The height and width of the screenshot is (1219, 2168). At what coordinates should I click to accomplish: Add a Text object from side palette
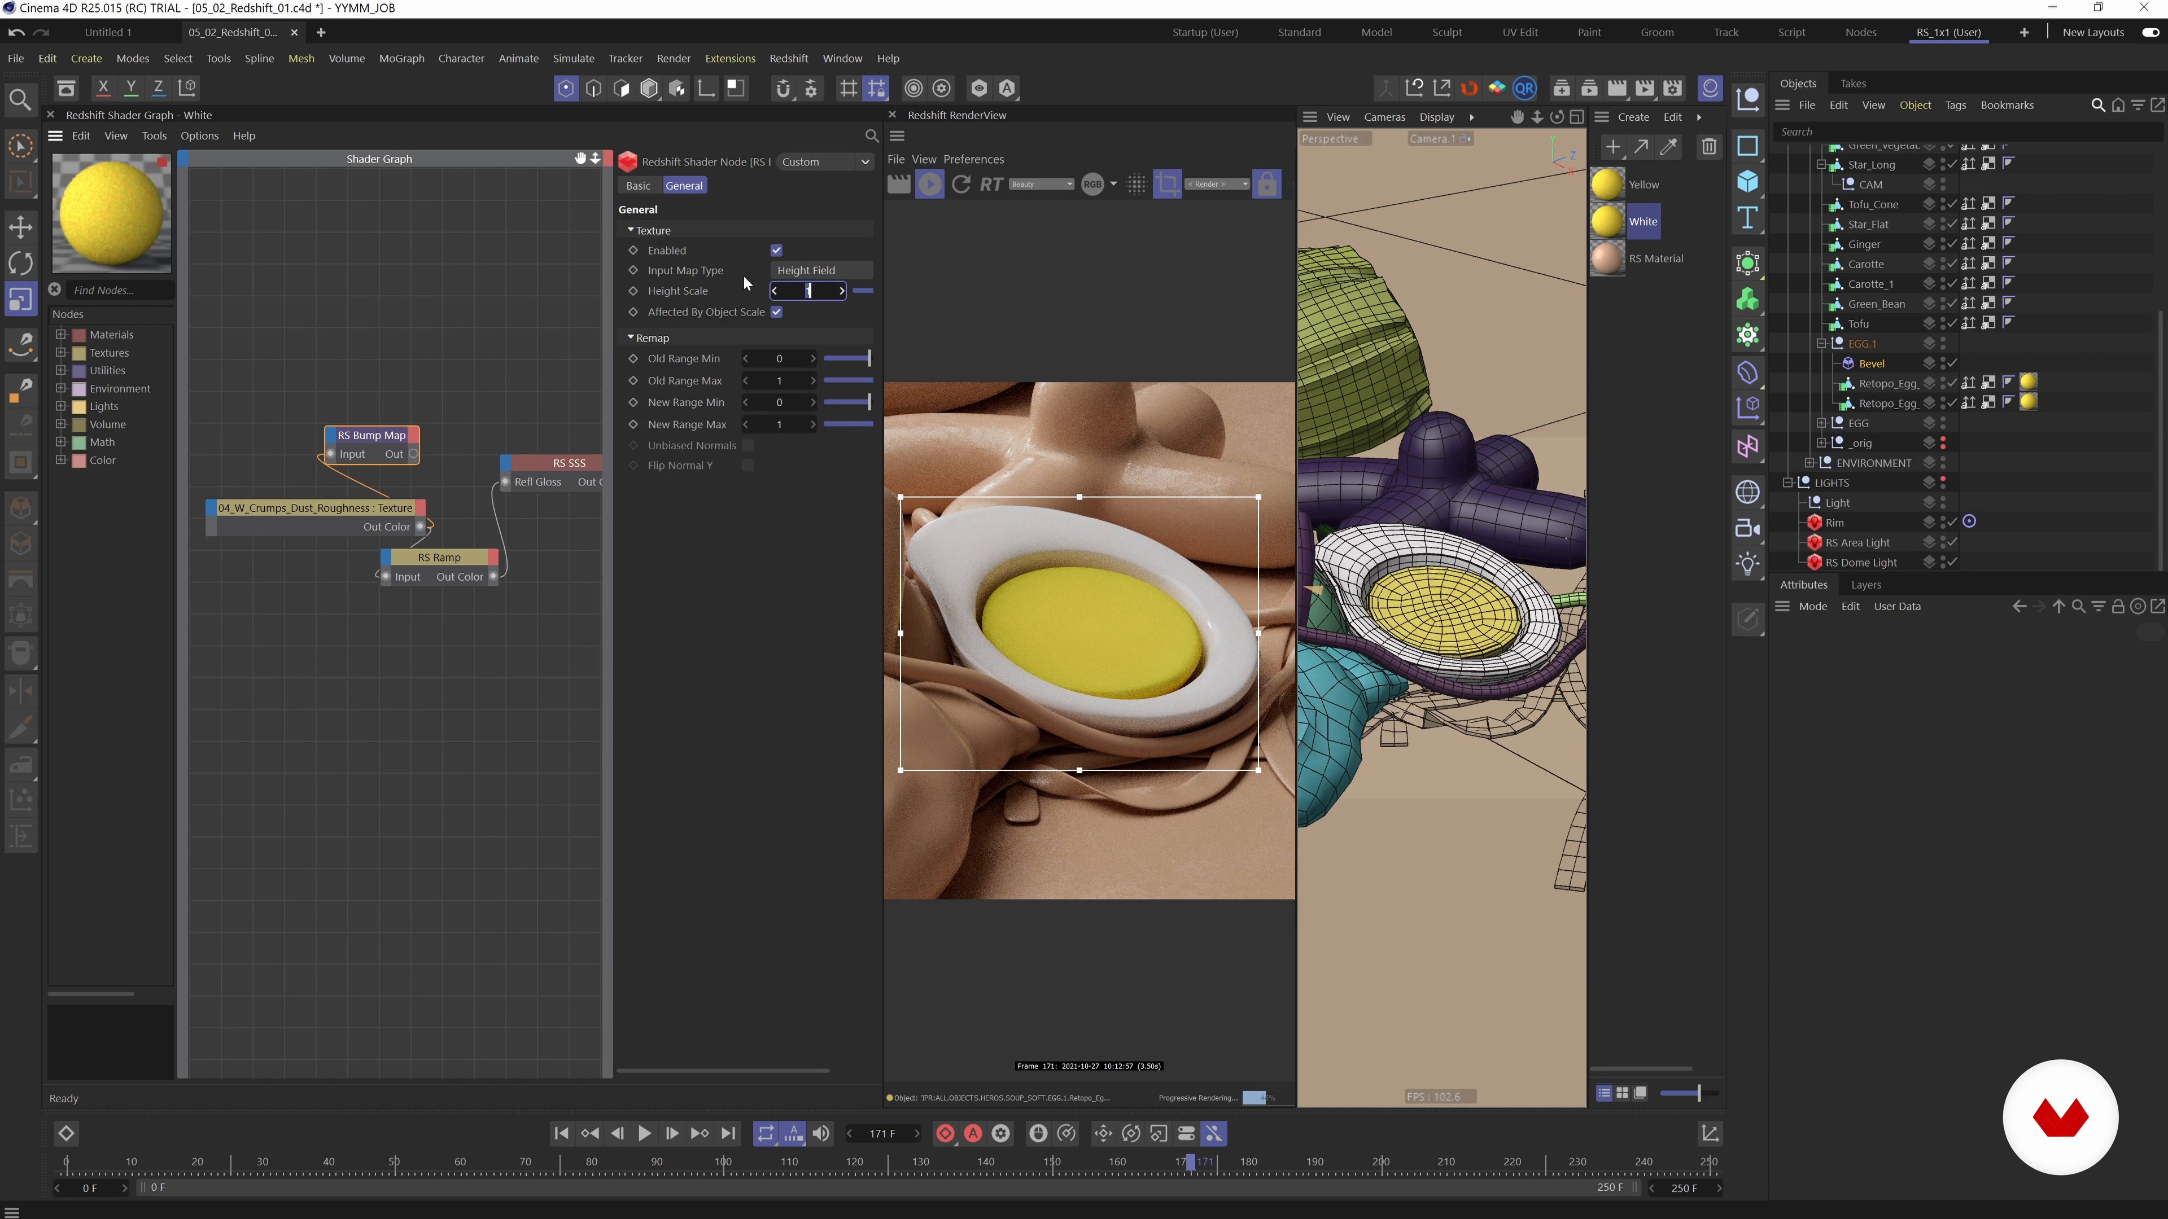(1748, 218)
